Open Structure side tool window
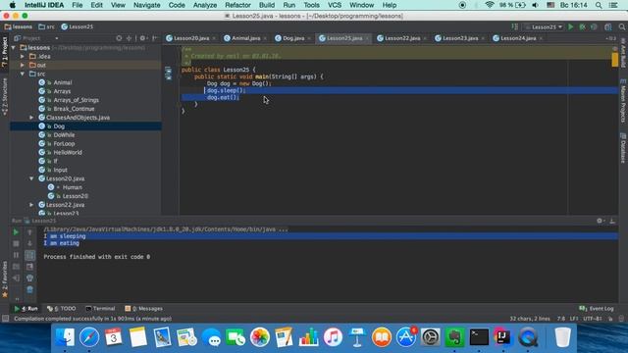Image resolution: width=628 pixels, height=353 pixels. tap(5, 97)
